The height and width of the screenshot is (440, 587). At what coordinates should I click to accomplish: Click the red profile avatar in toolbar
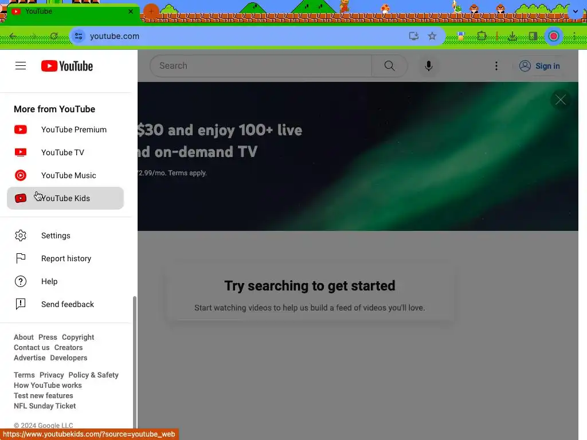click(554, 36)
